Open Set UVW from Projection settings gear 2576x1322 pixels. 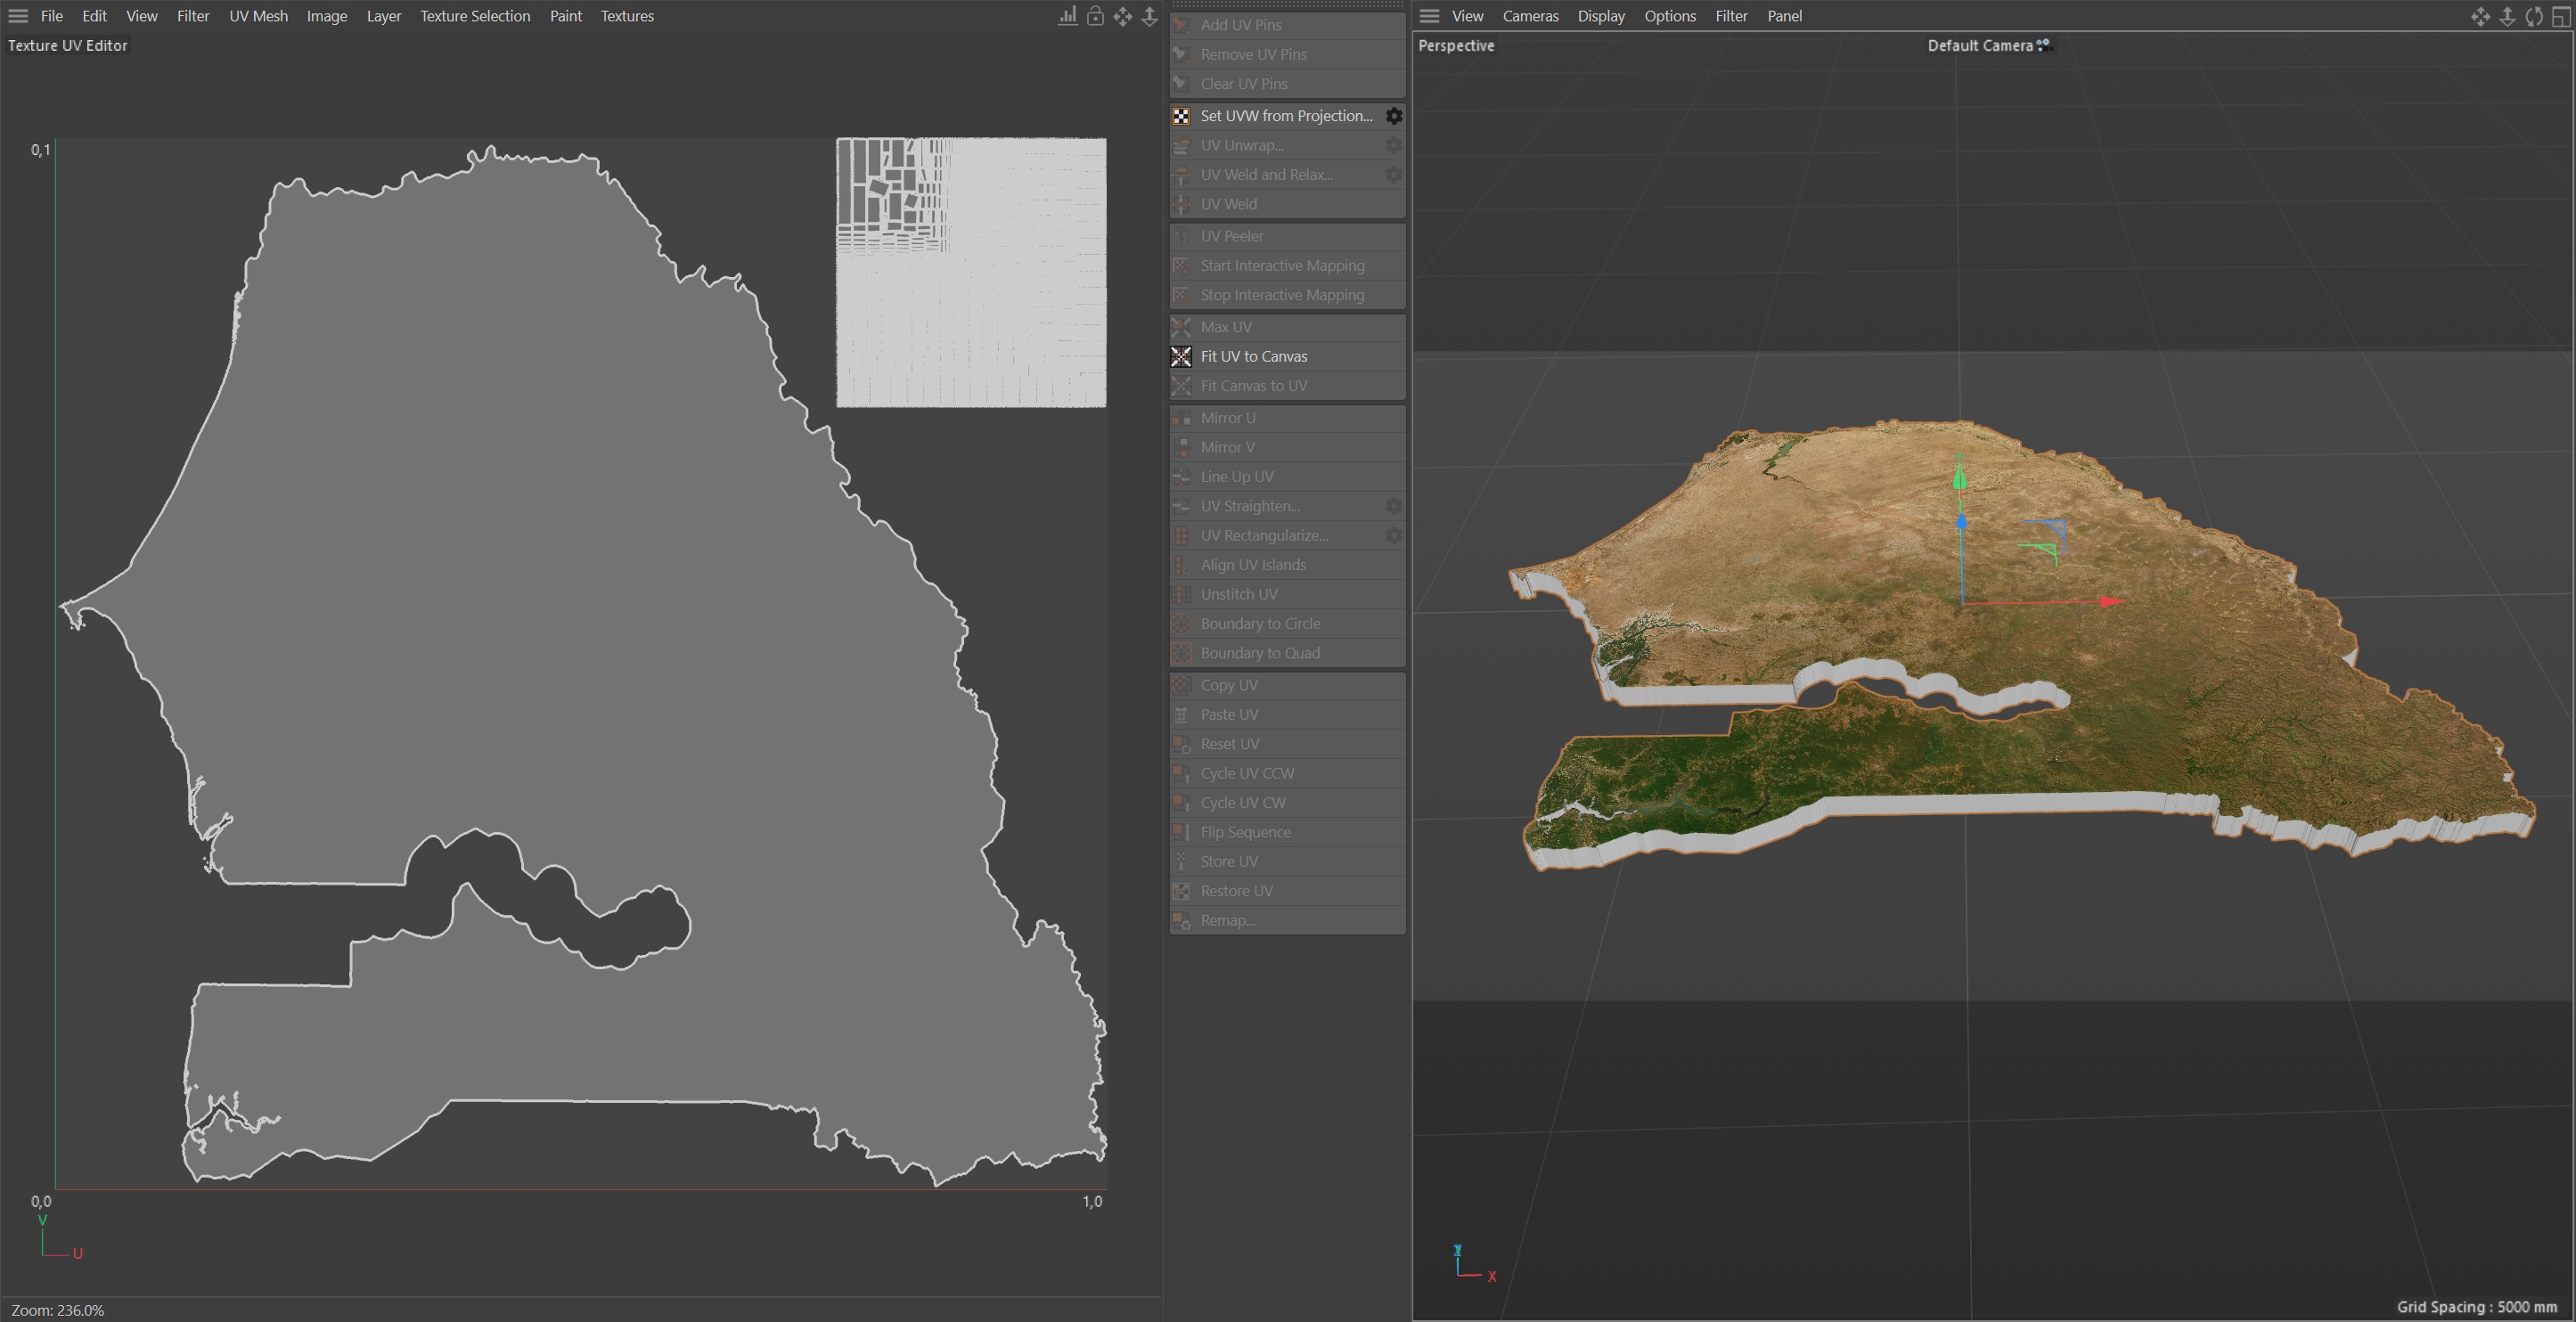(1393, 116)
